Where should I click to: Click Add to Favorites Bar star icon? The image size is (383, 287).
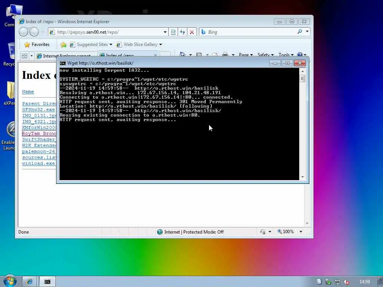(x=64, y=44)
